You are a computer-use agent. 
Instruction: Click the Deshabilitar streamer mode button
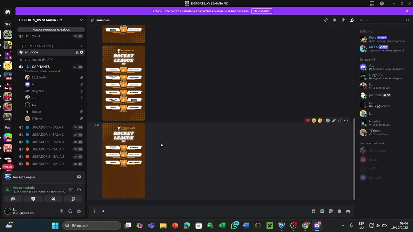[262, 11]
